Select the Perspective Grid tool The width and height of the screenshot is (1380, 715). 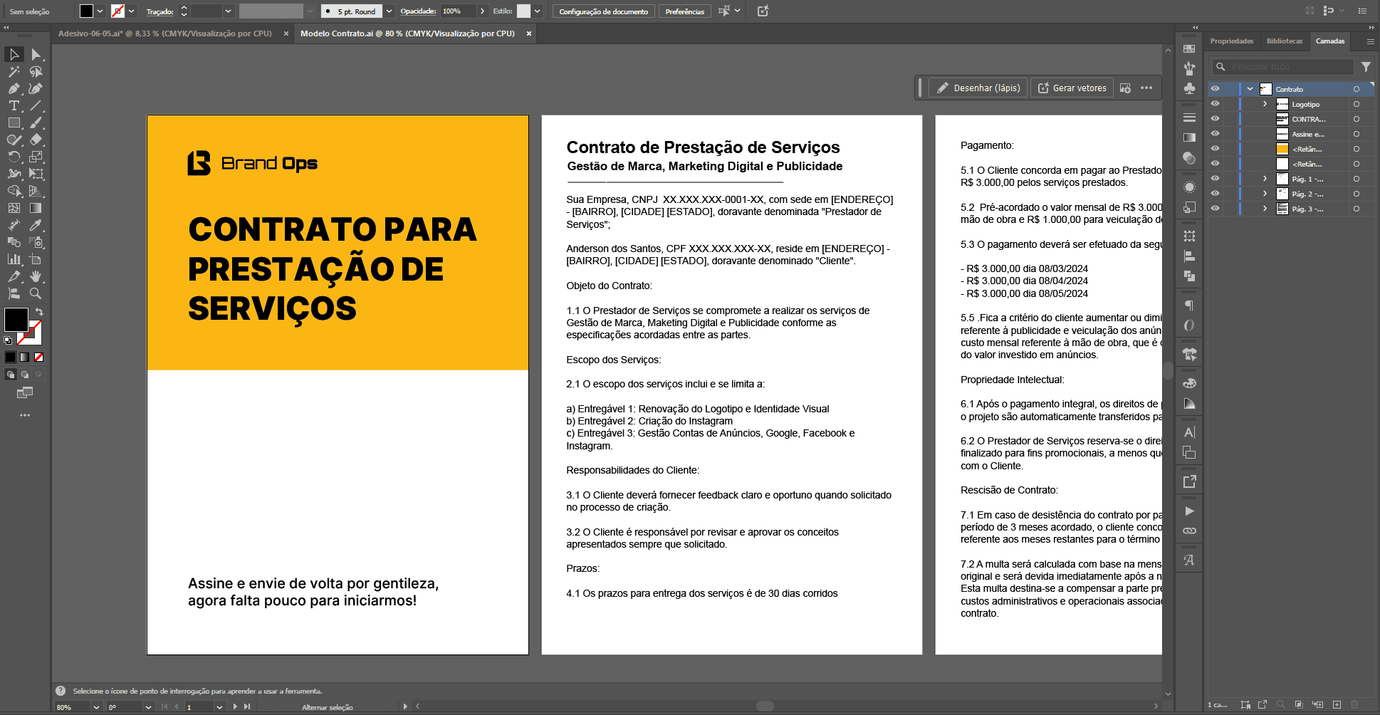(36, 192)
